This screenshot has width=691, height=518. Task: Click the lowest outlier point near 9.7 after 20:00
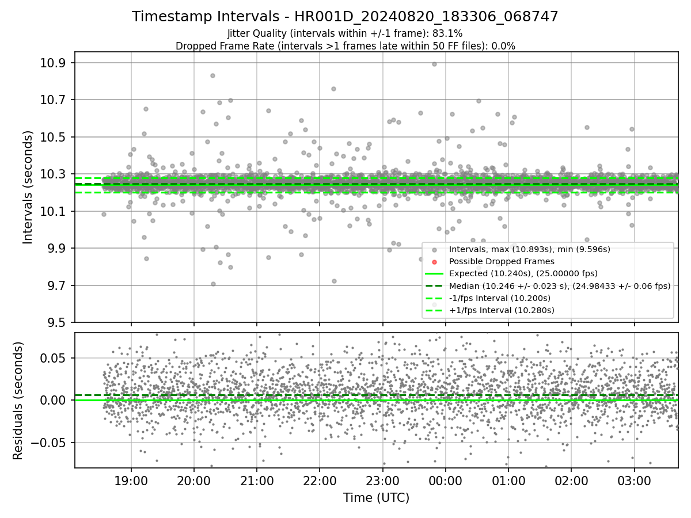213,284
